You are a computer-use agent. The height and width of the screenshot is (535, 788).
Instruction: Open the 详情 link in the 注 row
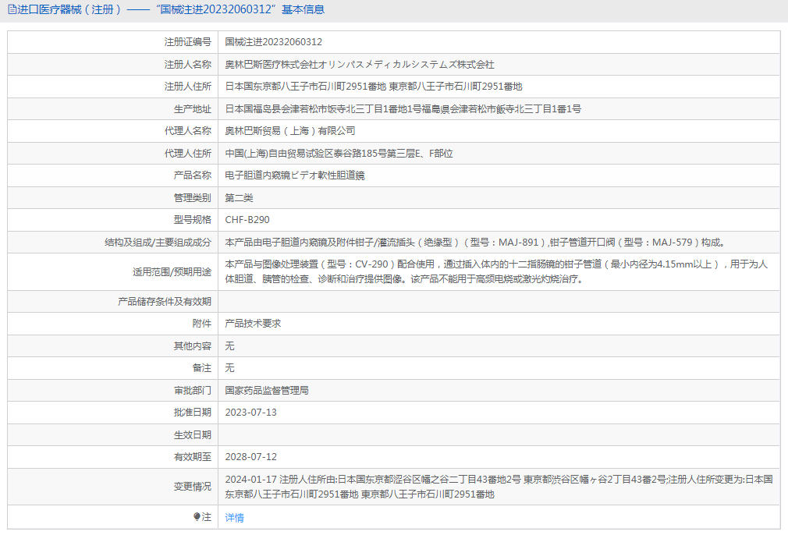pos(234,517)
